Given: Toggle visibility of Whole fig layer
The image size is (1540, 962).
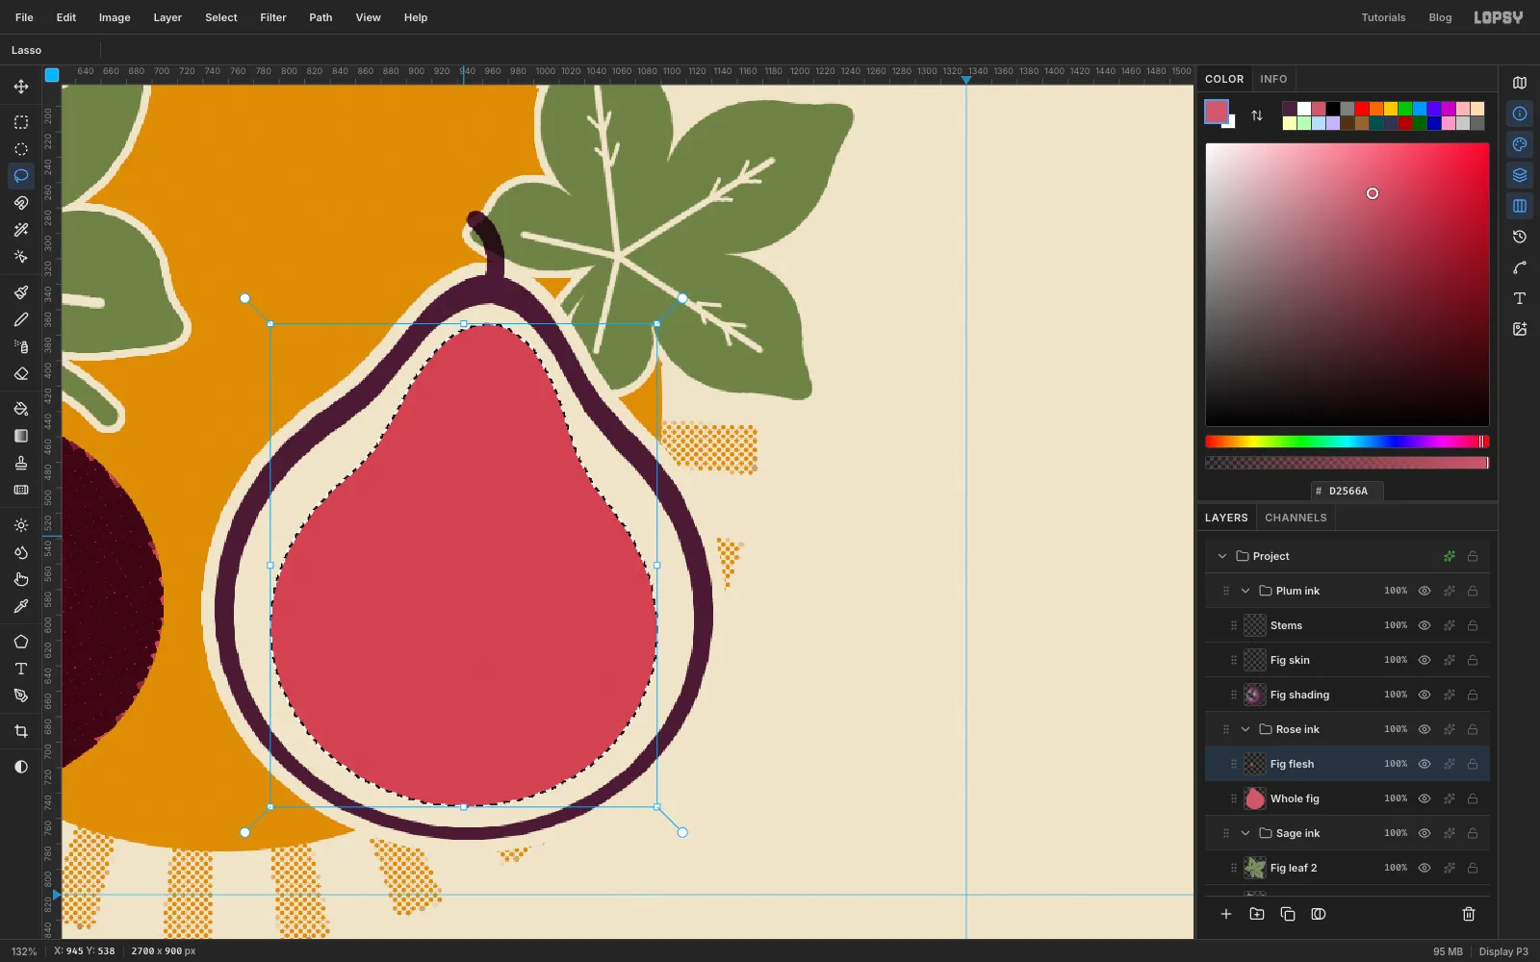Looking at the screenshot, I should pos(1424,798).
